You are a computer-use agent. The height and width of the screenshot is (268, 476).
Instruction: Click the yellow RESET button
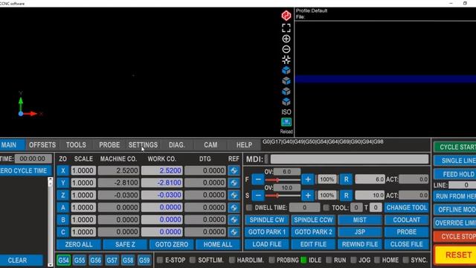coord(455,255)
